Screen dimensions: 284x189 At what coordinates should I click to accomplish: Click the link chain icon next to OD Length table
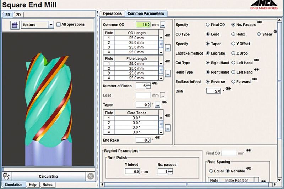pos(168,35)
